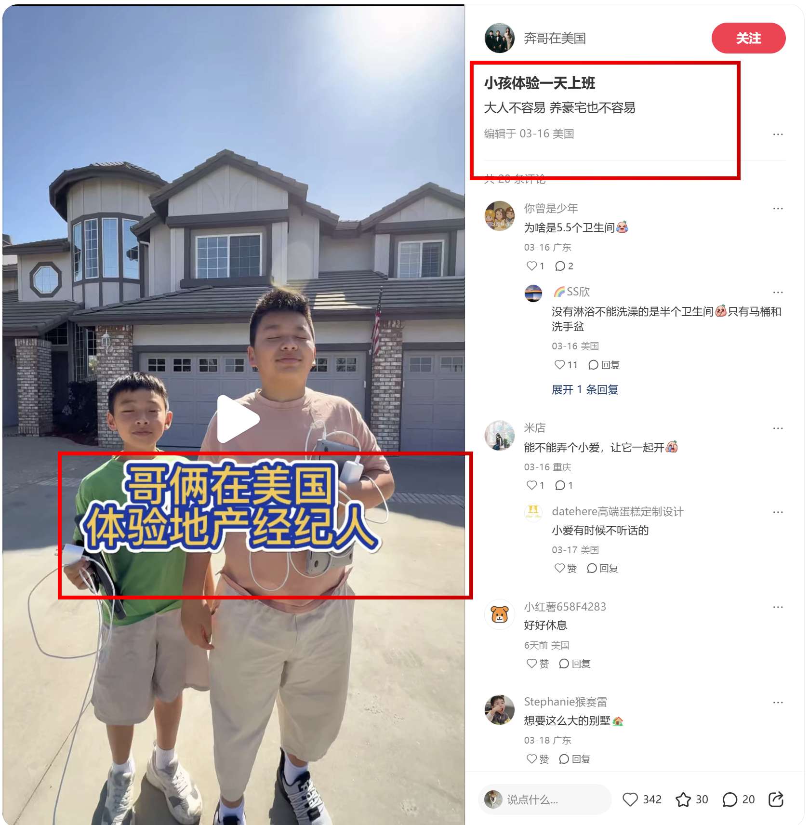Expand 展开 1 条回复 hidden replies
The image size is (809, 825).
pyautogui.click(x=585, y=389)
